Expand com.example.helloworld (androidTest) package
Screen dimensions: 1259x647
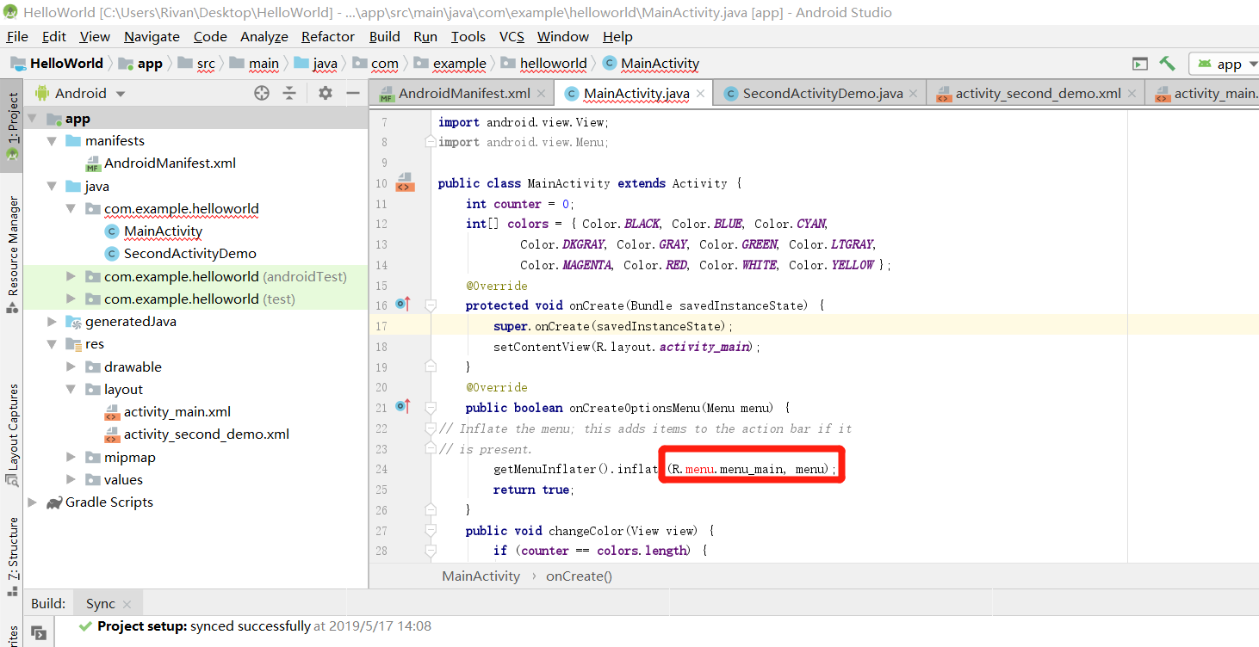[x=71, y=277]
